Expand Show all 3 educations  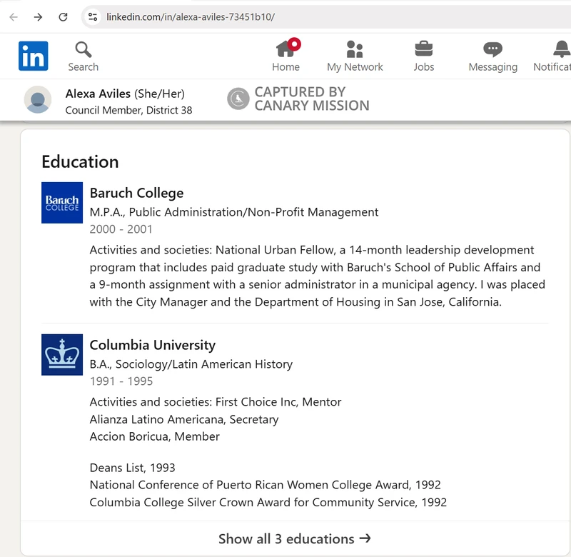295,538
